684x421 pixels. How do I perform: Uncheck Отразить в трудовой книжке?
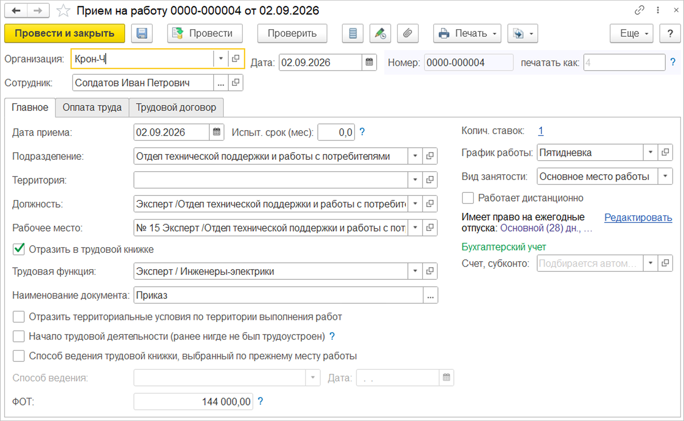[19, 249]
